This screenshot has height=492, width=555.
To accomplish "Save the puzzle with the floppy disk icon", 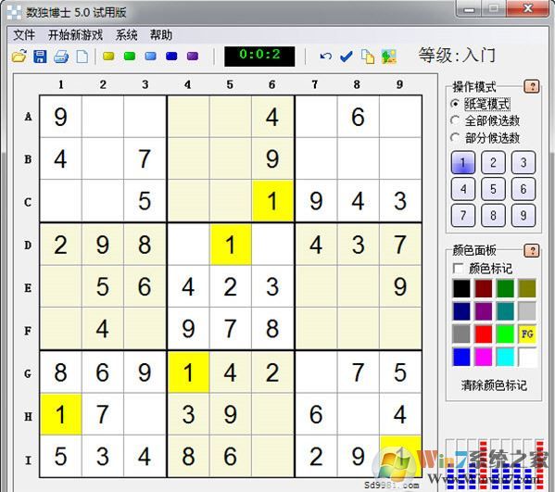I will (x=40, y=56).
